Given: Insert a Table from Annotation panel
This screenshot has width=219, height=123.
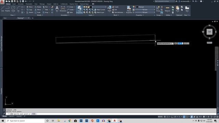Looking at the screenshot, I should [70, 12].
